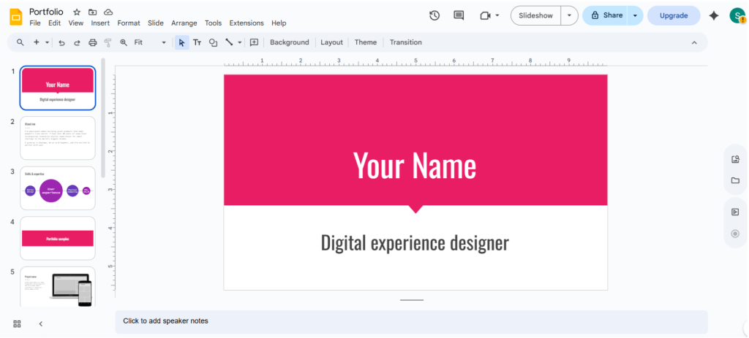
Task: Open the View menu
Action: pyautogui.click(x=76, y=23)
